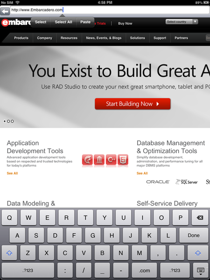Tap the M key
The image size is (210, 280).
point(139,253)
